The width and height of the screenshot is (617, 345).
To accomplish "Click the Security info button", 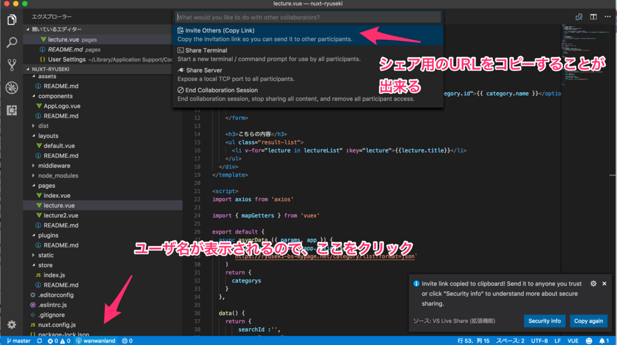I will point(545,321).
